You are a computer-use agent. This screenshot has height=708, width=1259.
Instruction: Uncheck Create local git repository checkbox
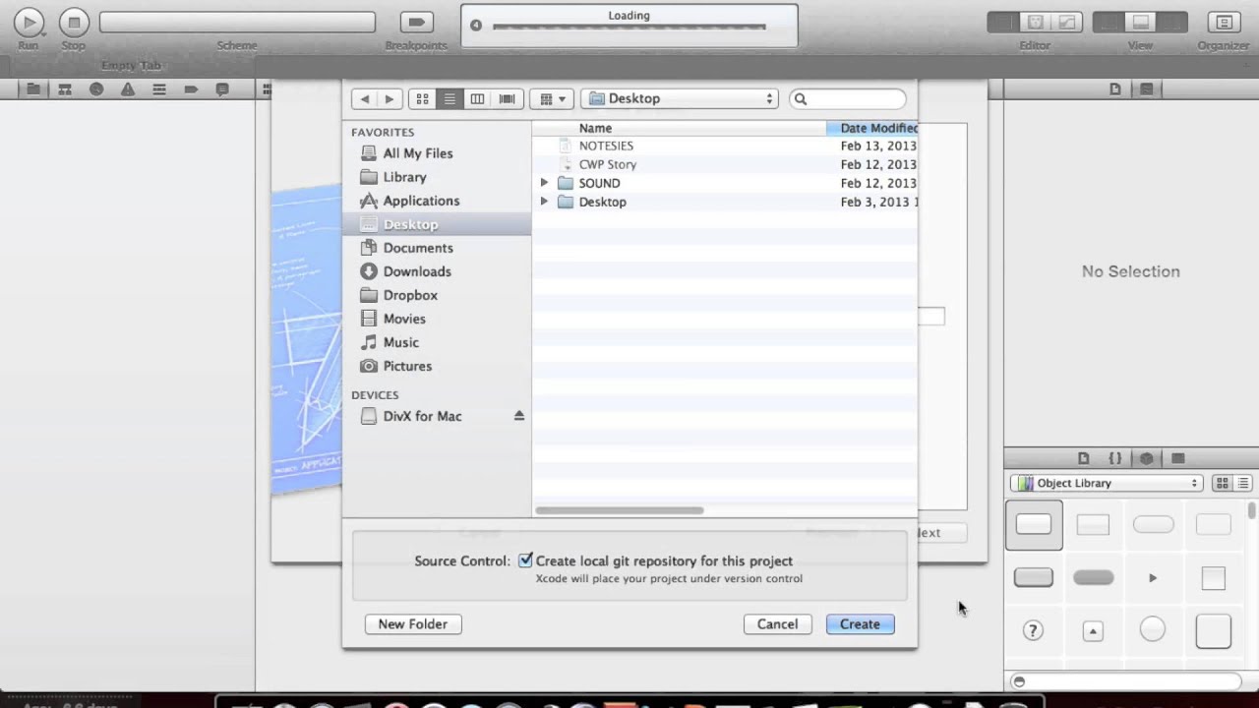tap(525, 560)
